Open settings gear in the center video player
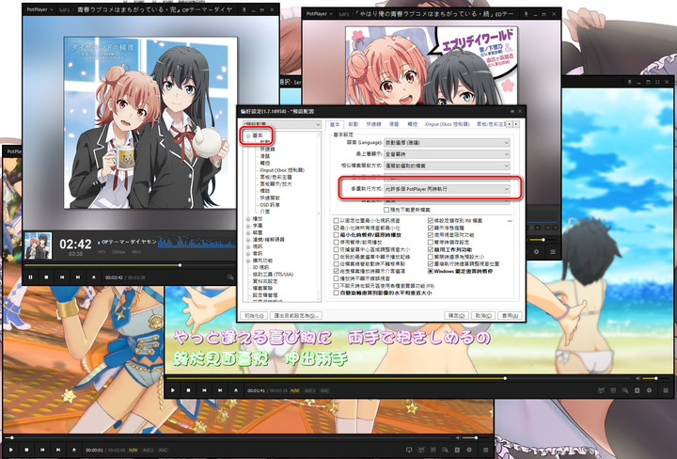Viewport: 677px width, 459px height. pos(649,390)
